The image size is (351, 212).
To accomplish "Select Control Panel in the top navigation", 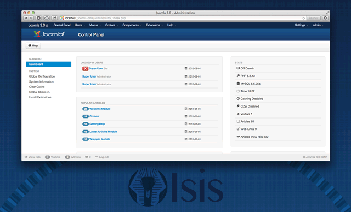I will pyautogui.click(x=62, y=25).
